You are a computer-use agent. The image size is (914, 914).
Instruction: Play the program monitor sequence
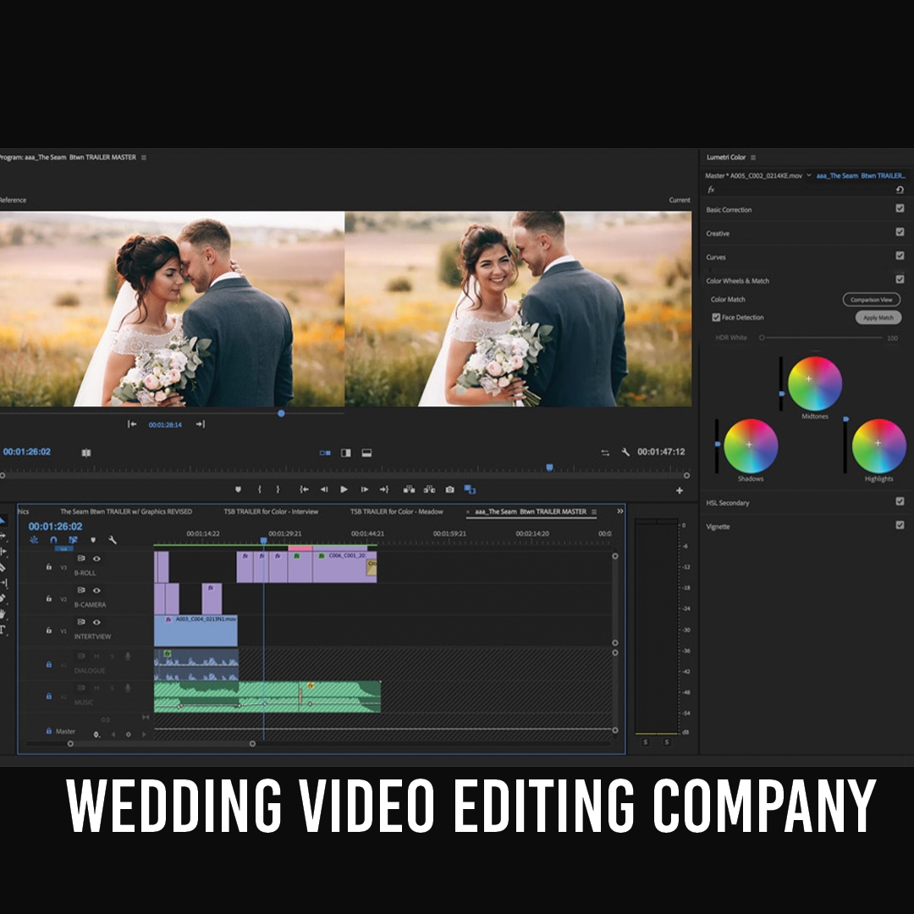[x=344, y=490]
